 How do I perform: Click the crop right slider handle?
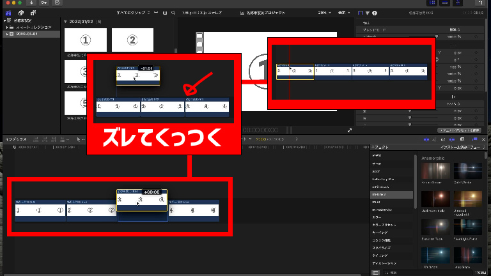410,118
